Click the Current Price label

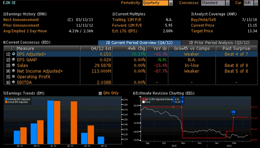[x=202, y=25]
